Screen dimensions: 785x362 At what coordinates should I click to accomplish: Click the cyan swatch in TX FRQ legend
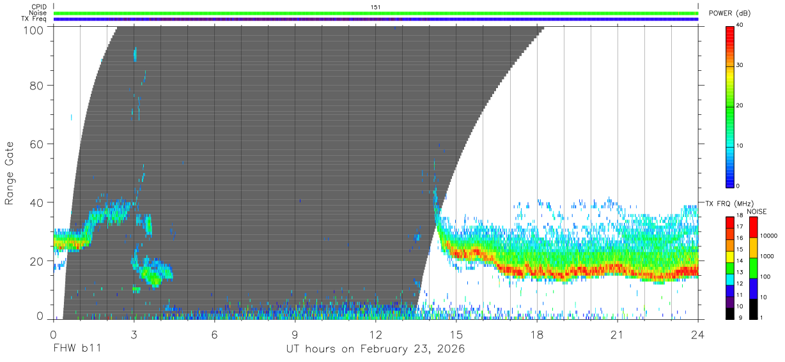pos(731,279)
